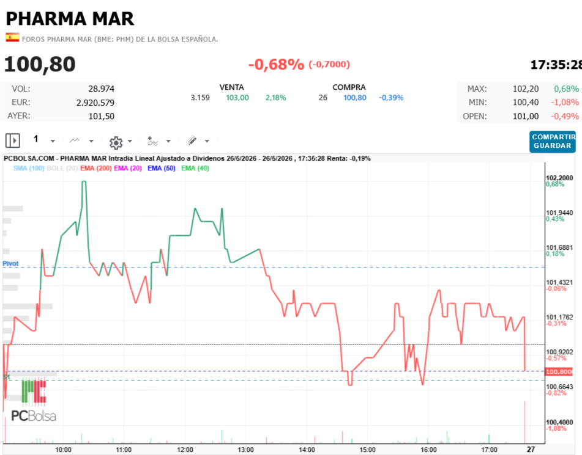
Task: Click the volume value 28.974
Action: click(x=102, y=89)
